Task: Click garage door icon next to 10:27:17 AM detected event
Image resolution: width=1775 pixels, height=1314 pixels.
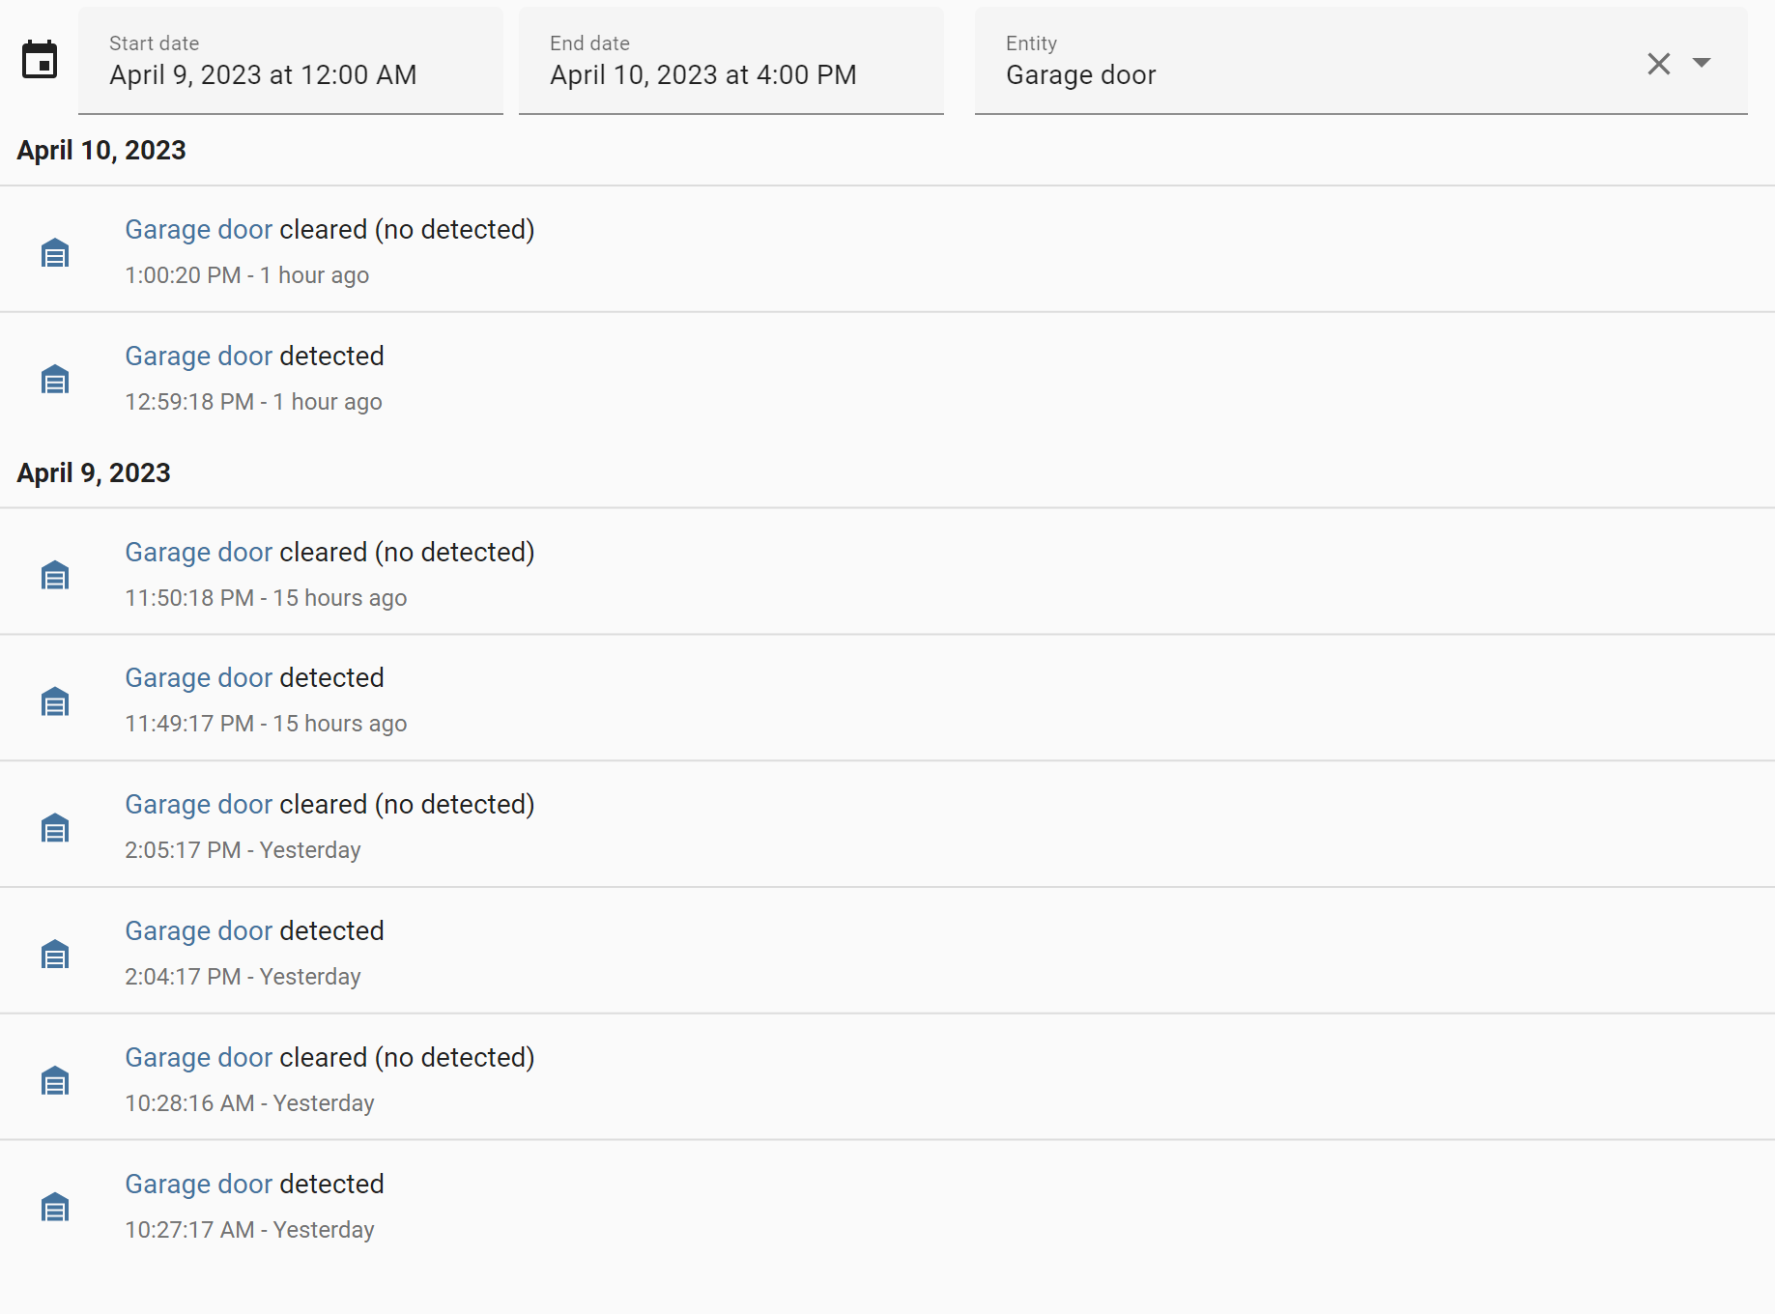Action: 55,1207
